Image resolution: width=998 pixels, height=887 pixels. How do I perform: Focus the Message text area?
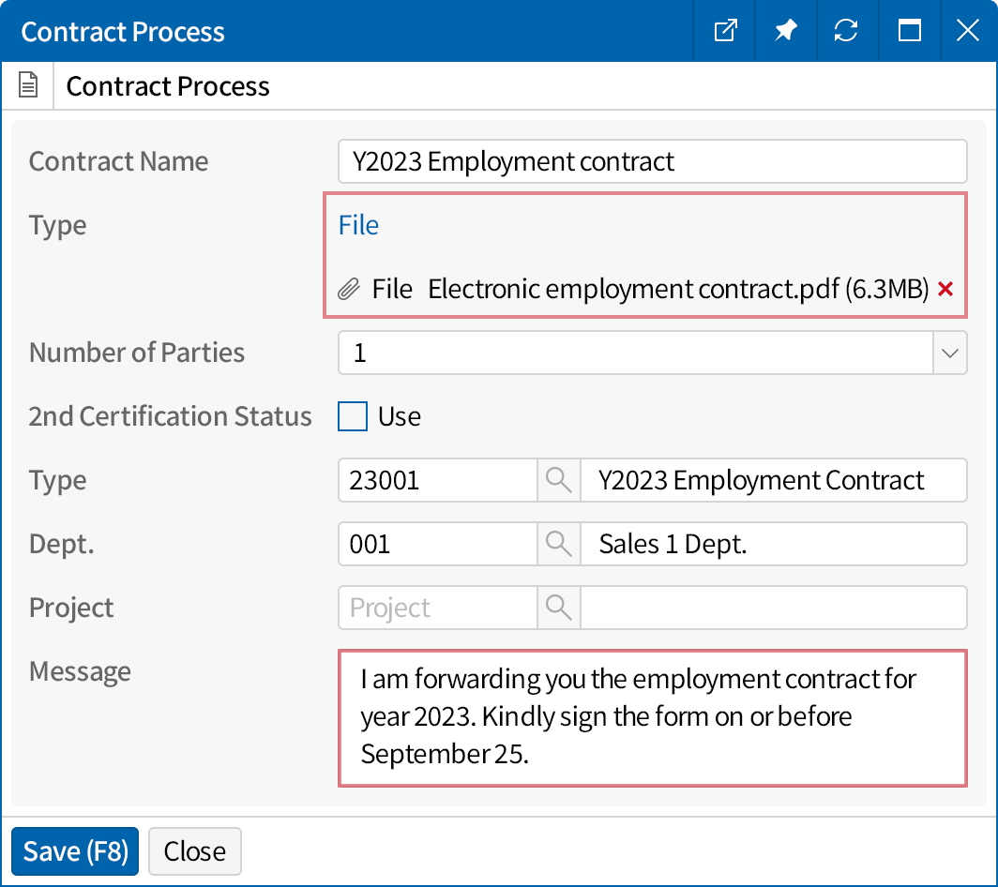click(652, 717)
